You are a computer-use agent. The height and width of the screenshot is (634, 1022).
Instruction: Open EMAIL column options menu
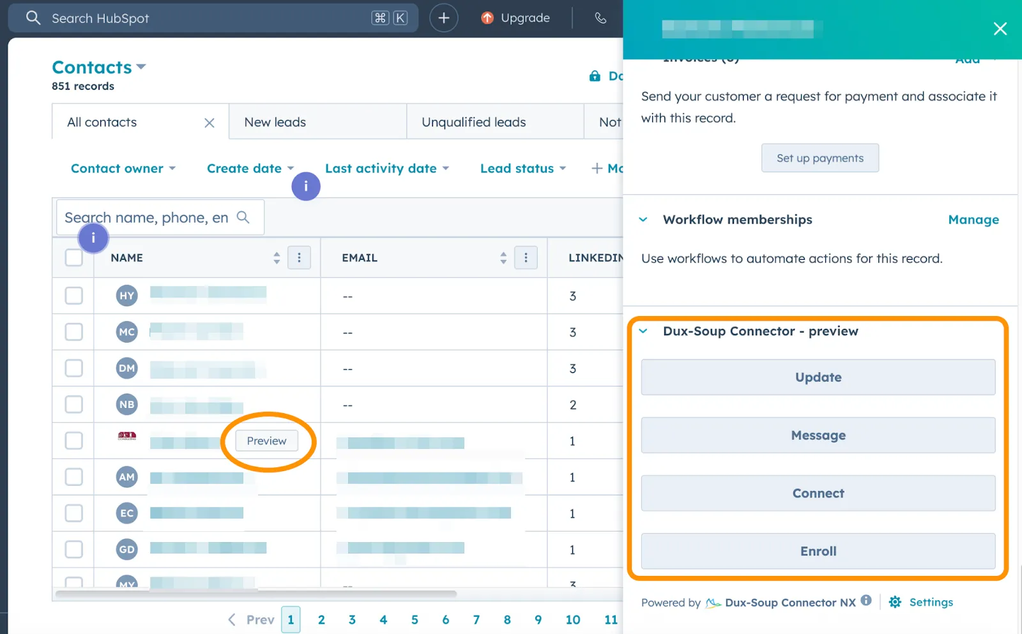click(526, 258)
